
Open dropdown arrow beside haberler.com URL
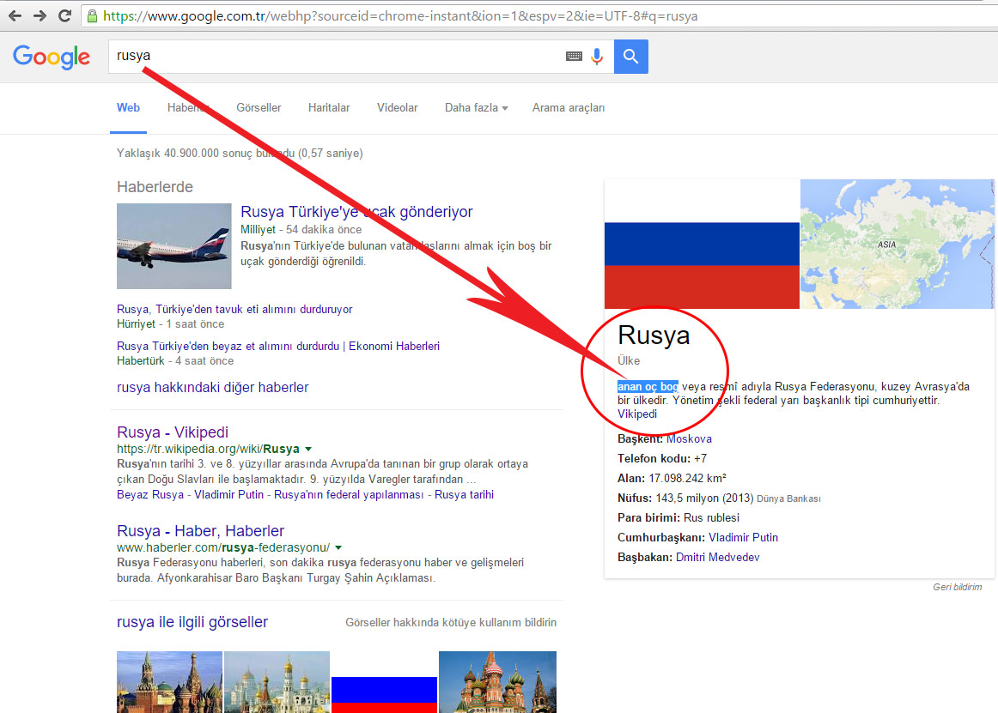click(x=338, y=547)
